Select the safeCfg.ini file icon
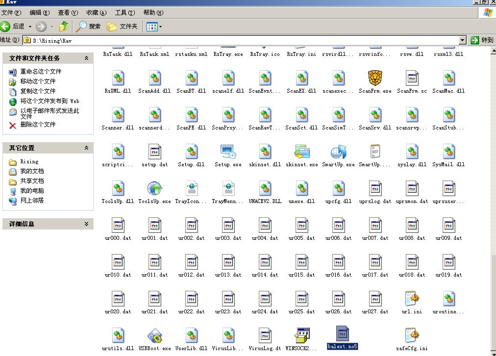 pyautogui.click(x=412, y=336)
